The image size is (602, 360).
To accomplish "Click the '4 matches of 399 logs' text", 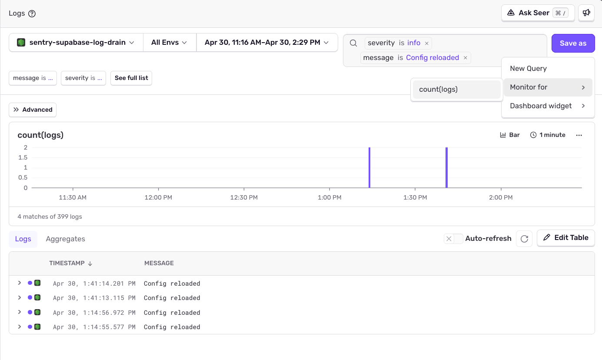I will [50, 217].
